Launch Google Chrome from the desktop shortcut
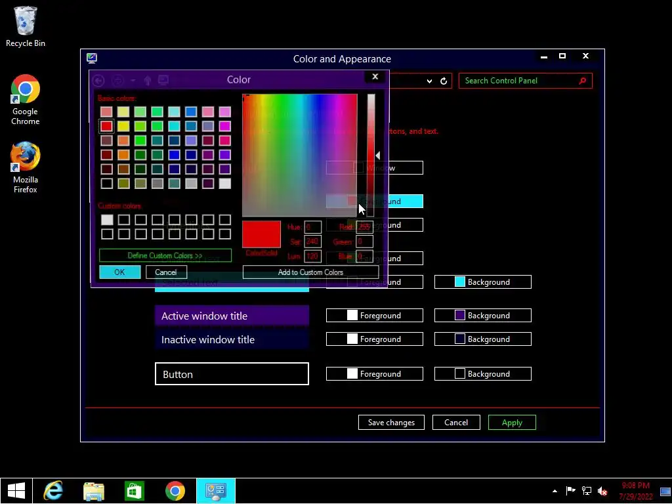Image resolution: width=672 pixels, height=504 pixels. tap(26, 100)
